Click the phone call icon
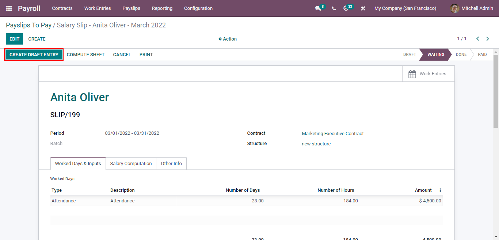 point(334,8)
